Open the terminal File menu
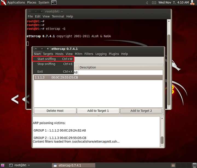Screen dimensions: 197x168 tap(30, 16)
